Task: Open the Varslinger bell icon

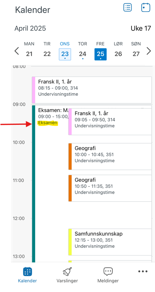Action: [67, 272]
